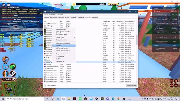Choose Hizmetlere git in the context menu
This screenshot has width=180, height=101.
[64, 61]
